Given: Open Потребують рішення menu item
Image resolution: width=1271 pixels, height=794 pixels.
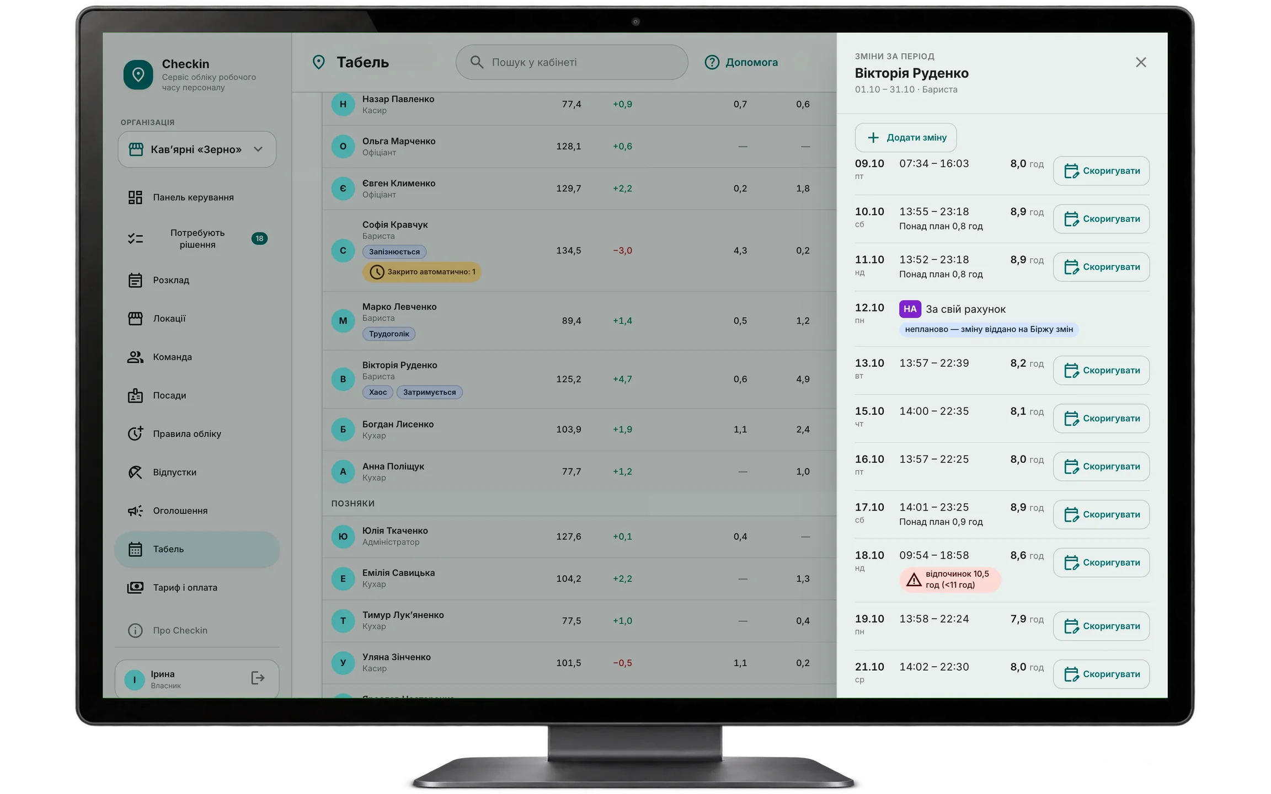Looking at the screenshot, I should click(197, 239).
